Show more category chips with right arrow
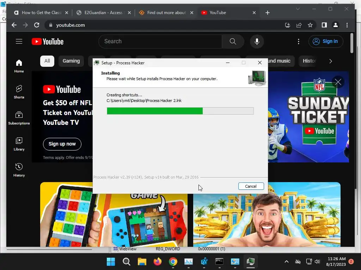361x270 pixels. coord(330,61)
